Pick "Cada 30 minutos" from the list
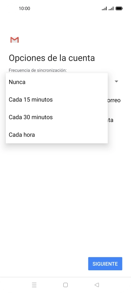Viewport: 131px width, 293px height. pyautogui.click(x=57, y=117)
